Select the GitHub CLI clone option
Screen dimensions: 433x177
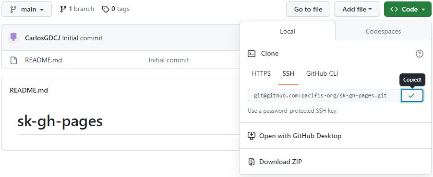pos(322,73)
